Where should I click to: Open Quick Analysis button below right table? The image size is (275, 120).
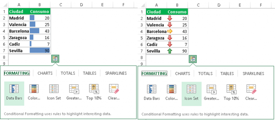tap(193, 59)
